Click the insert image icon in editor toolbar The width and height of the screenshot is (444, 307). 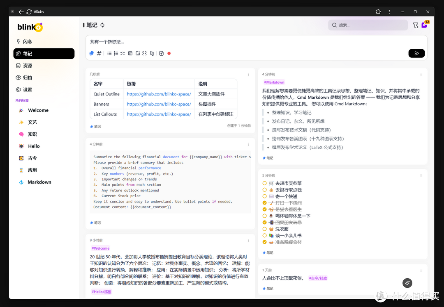tap(138, 53)
